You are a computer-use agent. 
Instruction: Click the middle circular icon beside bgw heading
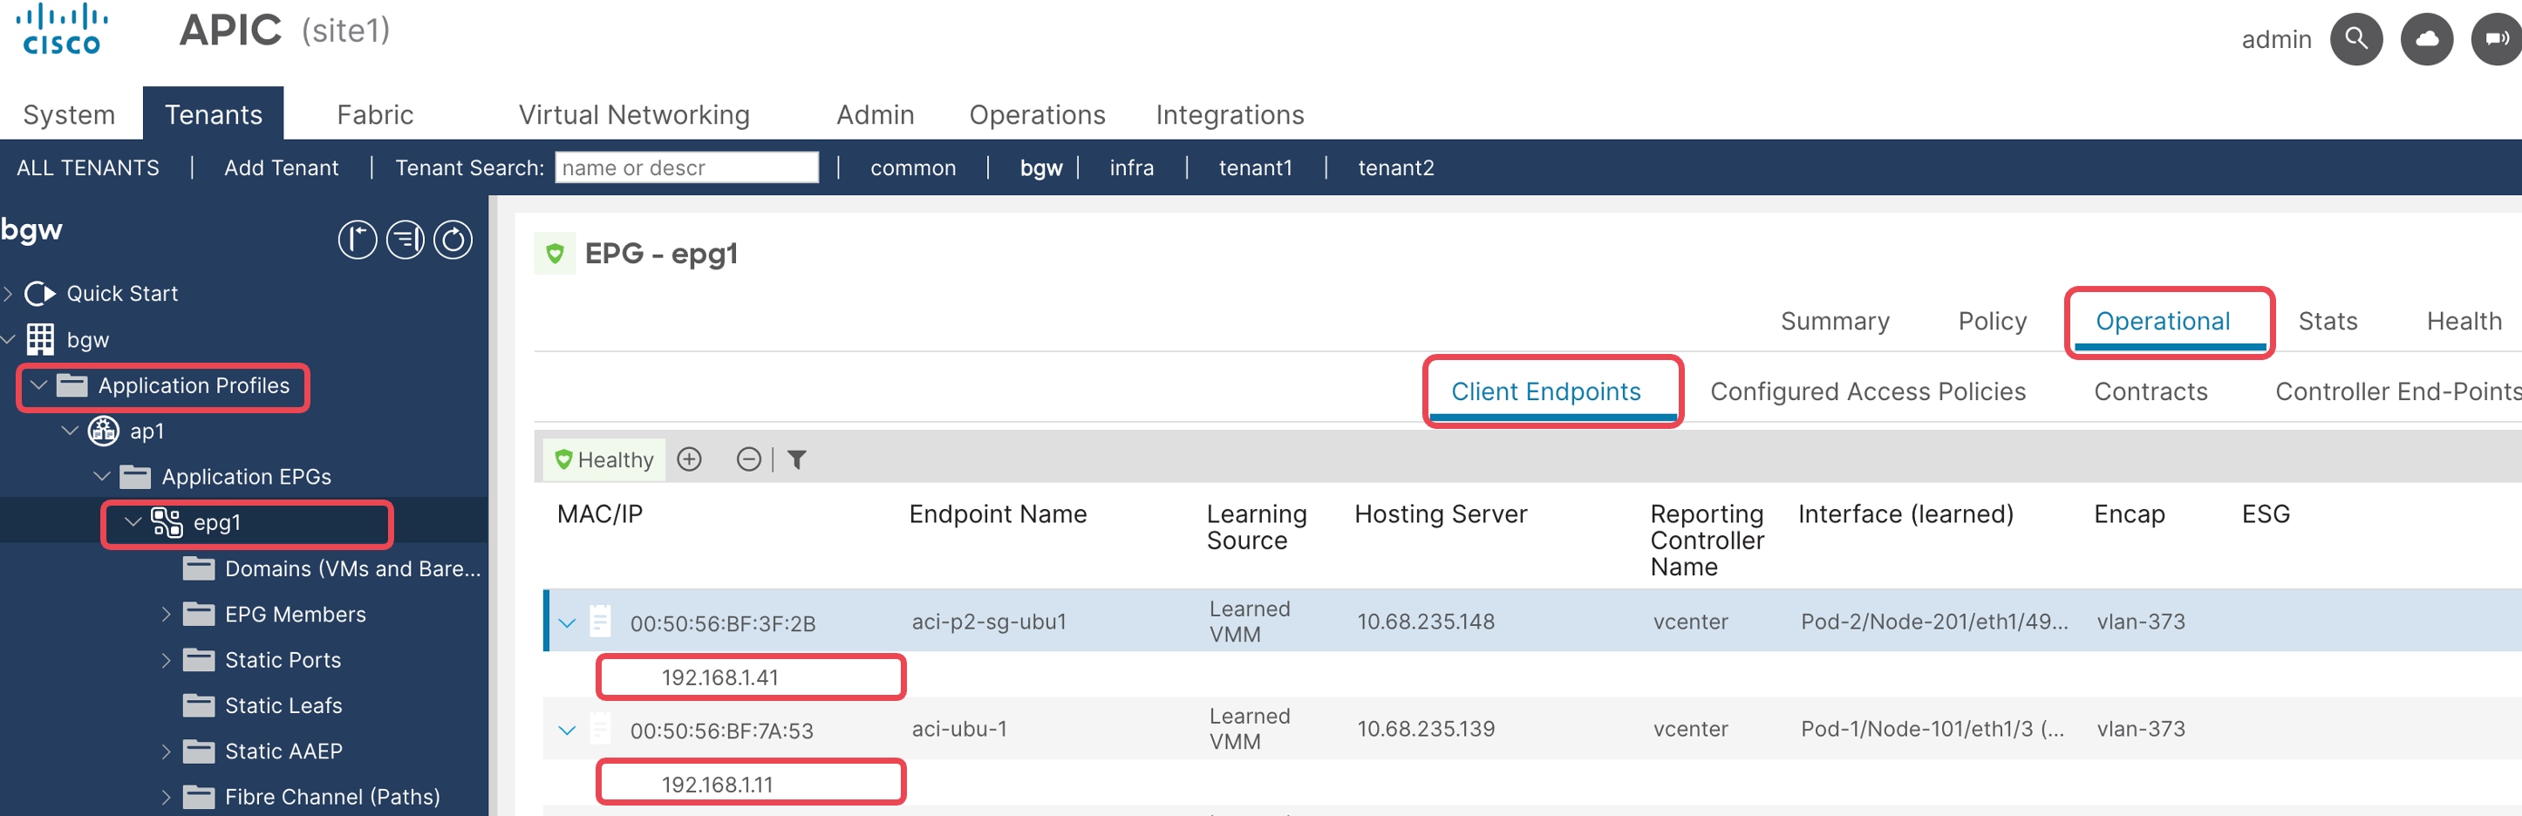pyautogui.click(x=406, y=240)
